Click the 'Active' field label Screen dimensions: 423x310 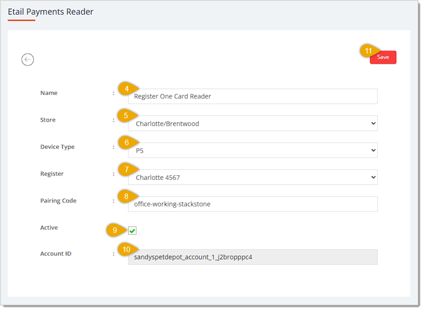pos(49,227)
